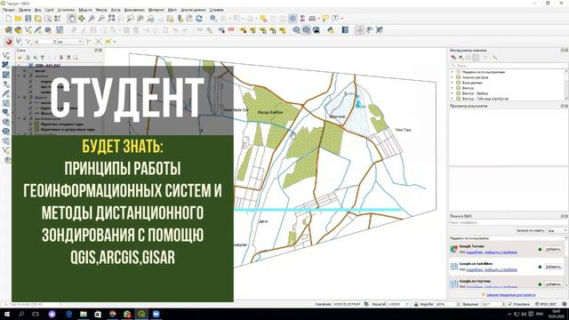Save the project with the floppy icon
The image size is (569, 320).
click(28, 19)
